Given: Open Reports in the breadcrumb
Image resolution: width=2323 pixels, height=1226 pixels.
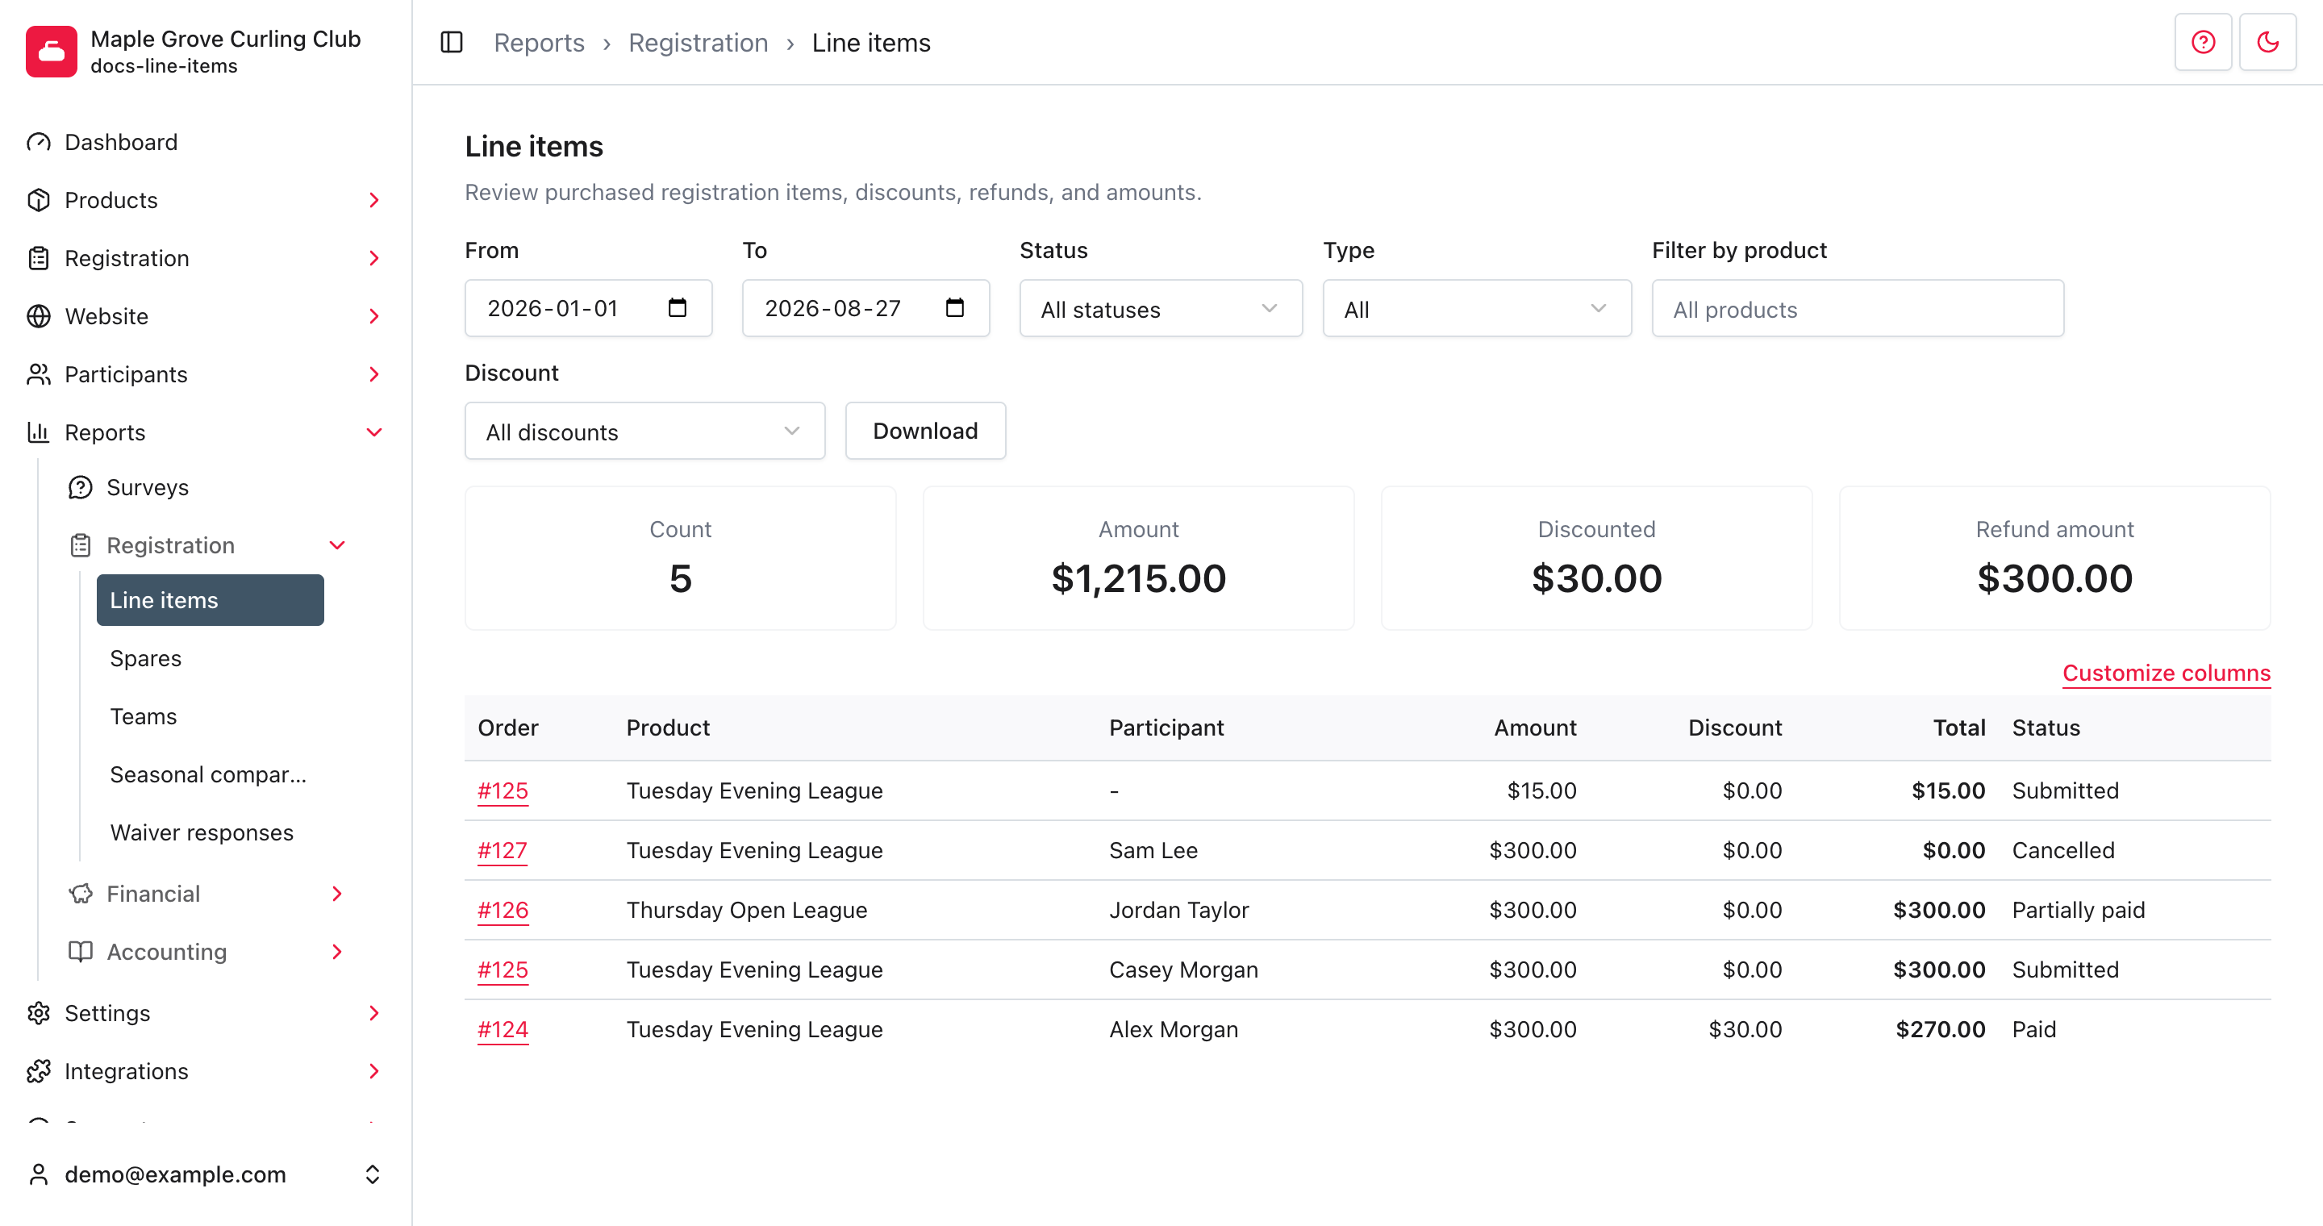Looking at the screenshot, I should point(540,43).
